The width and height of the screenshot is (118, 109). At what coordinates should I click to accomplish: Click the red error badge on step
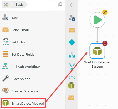(x=105, y=43)
